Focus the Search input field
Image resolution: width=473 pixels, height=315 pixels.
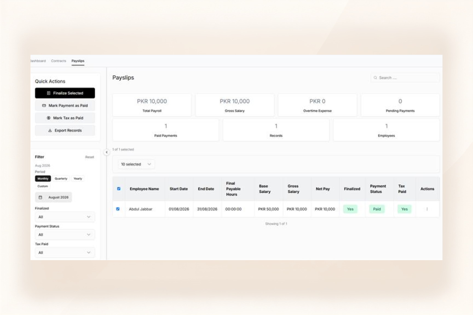(x=405, y=78)
